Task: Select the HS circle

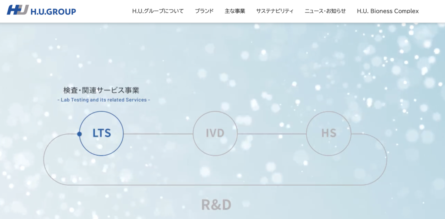Action: 329,133
